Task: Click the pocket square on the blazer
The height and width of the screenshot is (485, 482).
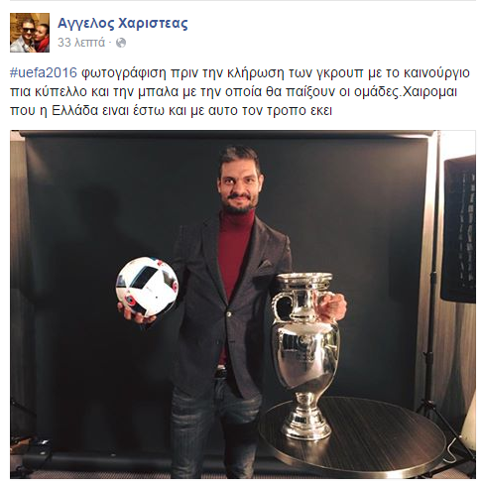Action: coord(265,264)
